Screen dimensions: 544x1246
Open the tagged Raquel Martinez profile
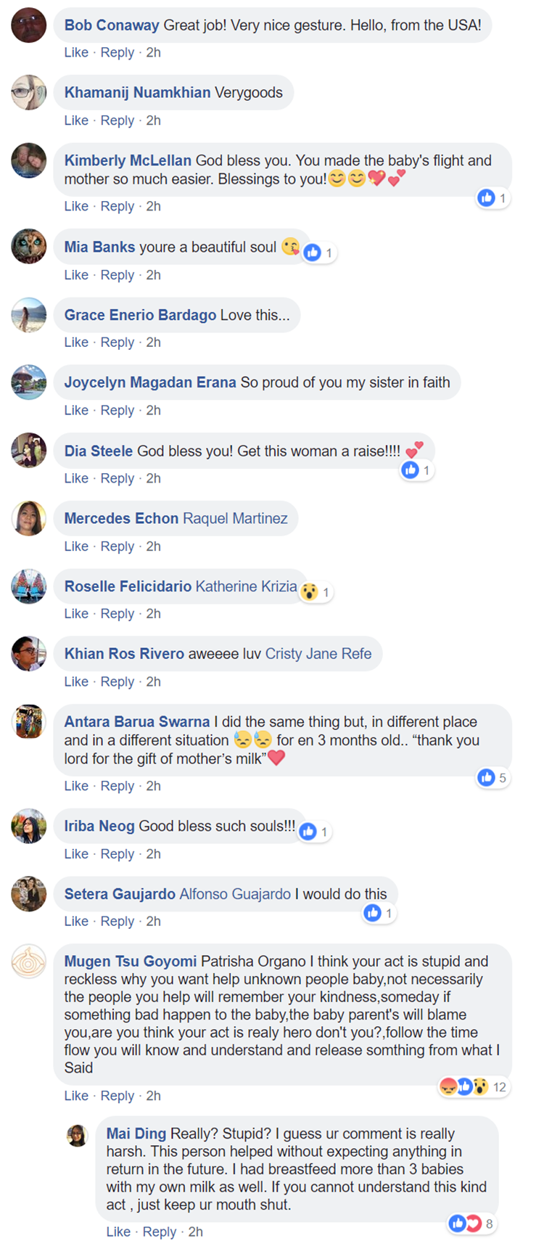[x=235, y=518]
